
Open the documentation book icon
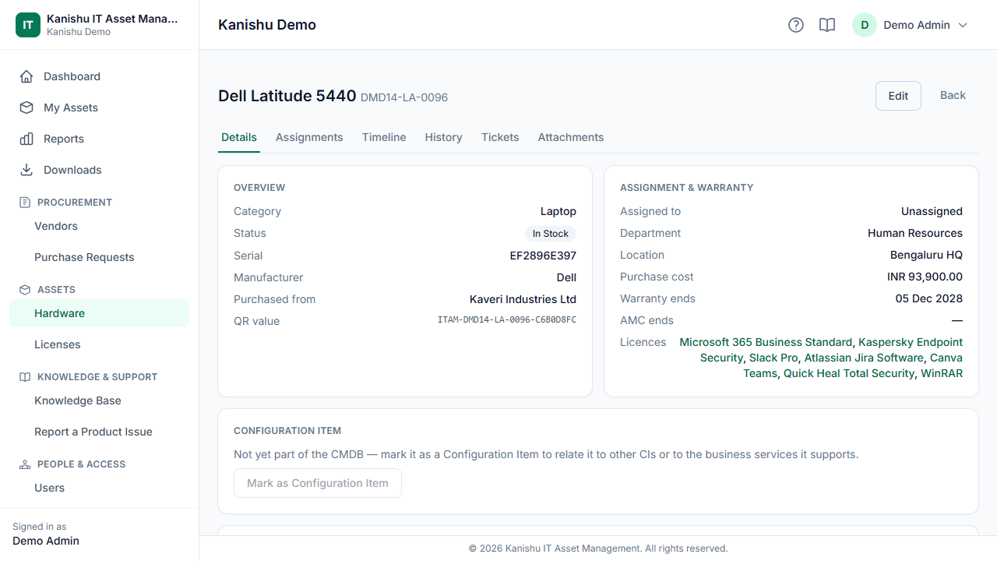point(827,25)
